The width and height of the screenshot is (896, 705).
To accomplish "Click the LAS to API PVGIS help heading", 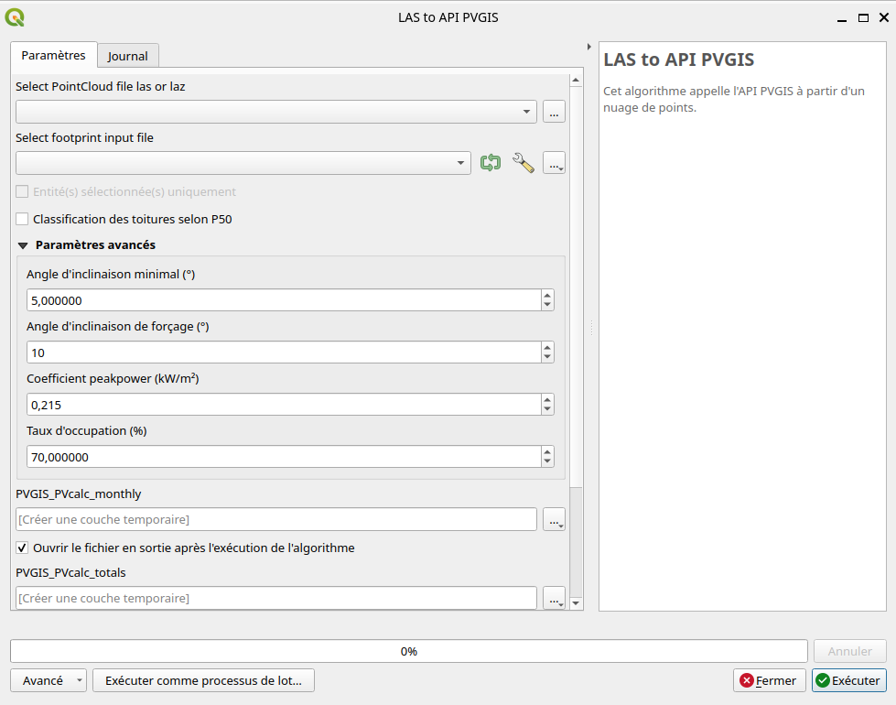I will pyautogui.click(x=679, y=60).
